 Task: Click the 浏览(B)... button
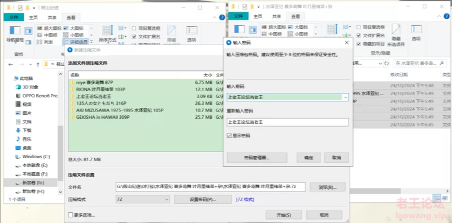pyautogui.click(x=328, y=187)
